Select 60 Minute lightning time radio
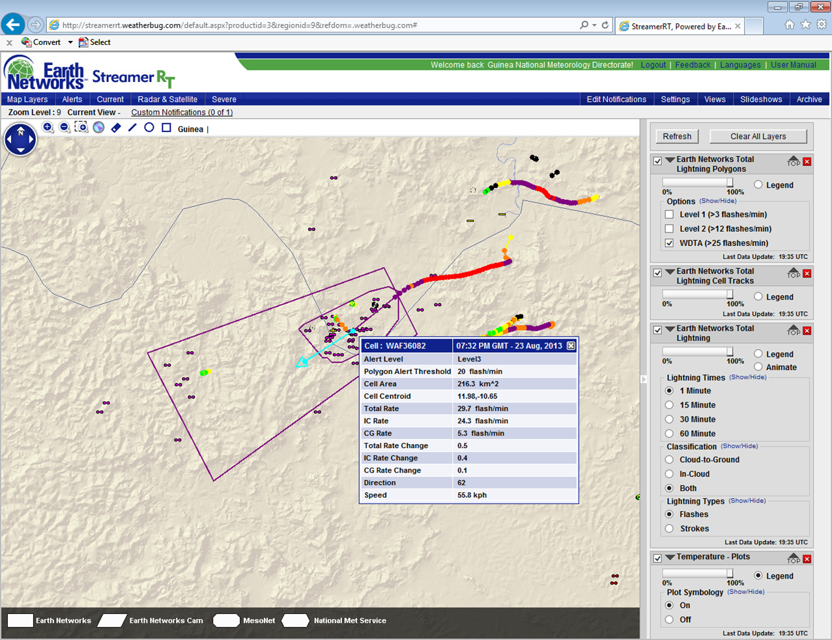The image size is (832, 640). coord(669,434)
